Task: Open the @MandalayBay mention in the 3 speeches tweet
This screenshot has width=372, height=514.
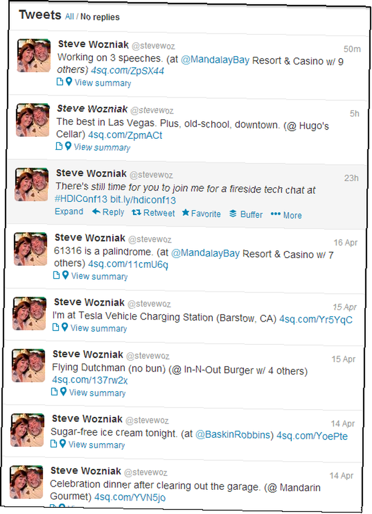Action: (215, 60)
